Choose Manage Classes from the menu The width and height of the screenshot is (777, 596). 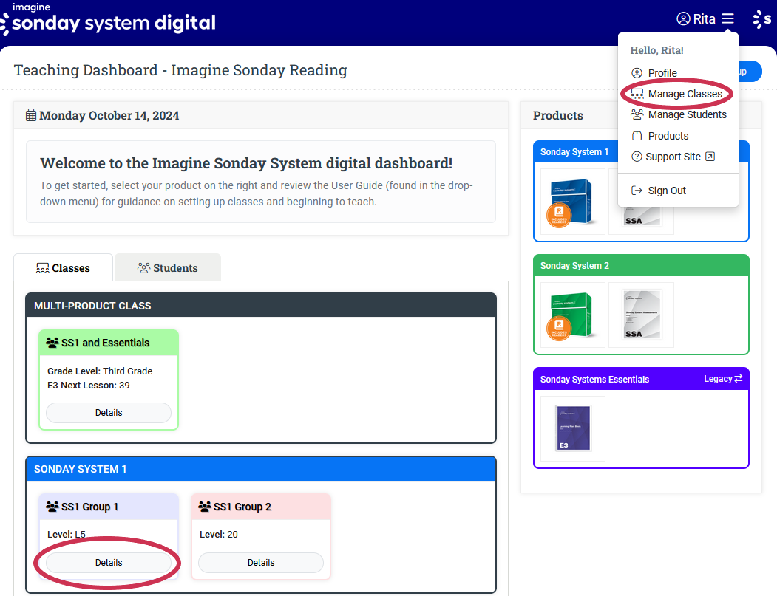coord(685,94)
